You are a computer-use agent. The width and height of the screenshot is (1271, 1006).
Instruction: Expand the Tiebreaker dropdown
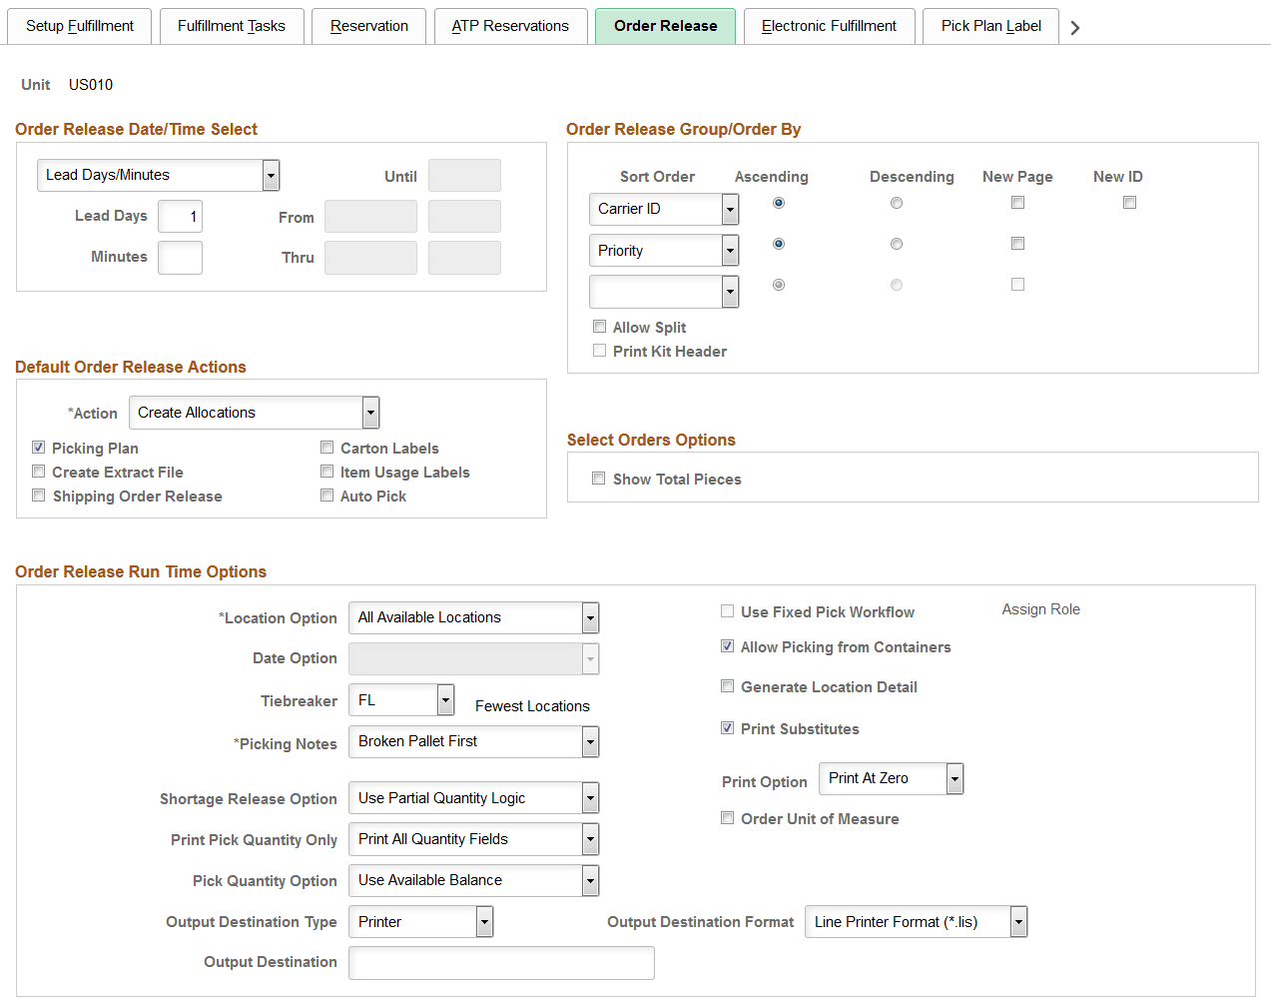point(442,699)
